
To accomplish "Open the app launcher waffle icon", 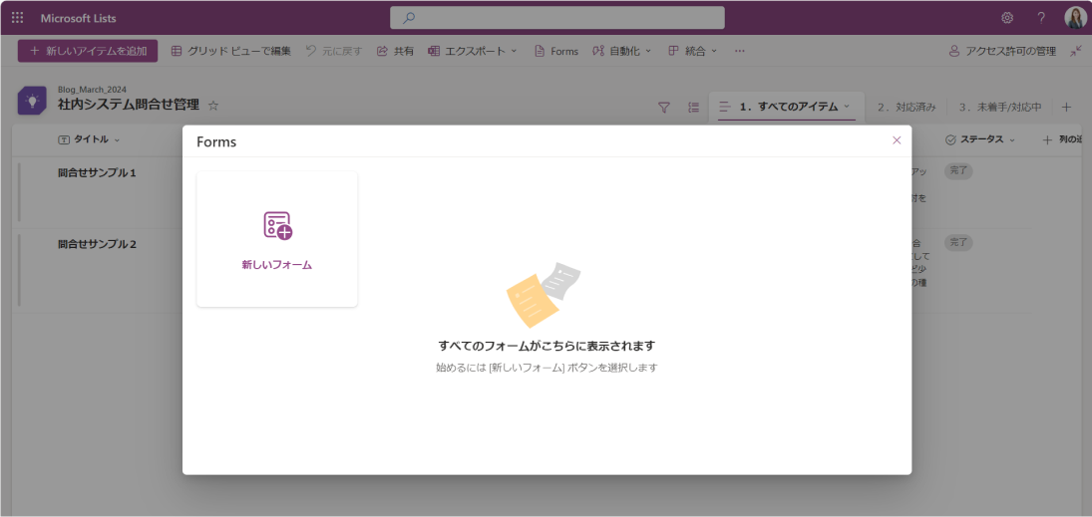I will coord(17,18).
